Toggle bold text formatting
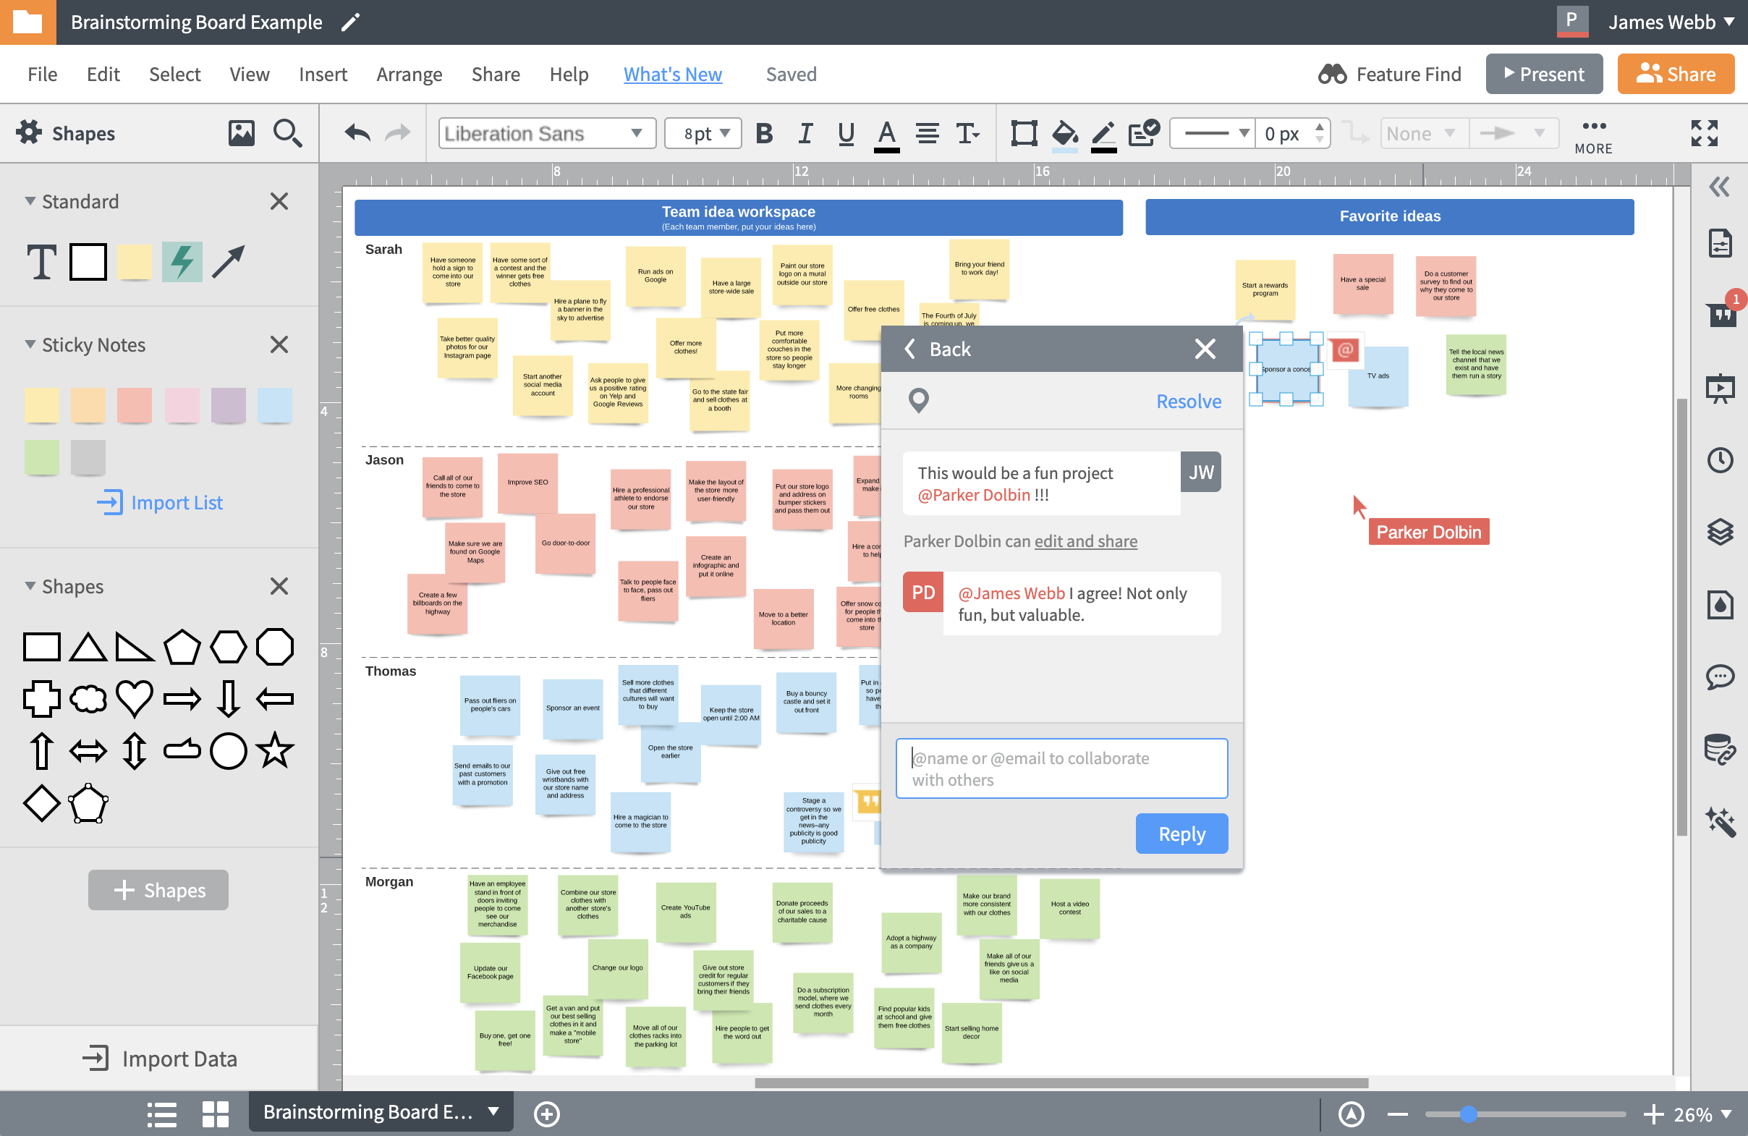The height and width of the screenshot is (1136, 1748). 765,133
